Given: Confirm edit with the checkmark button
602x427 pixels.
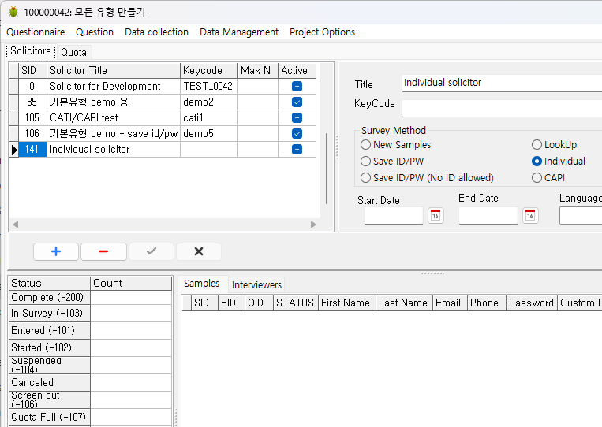Looking at the screenshot, I should [x=151, y=251].
